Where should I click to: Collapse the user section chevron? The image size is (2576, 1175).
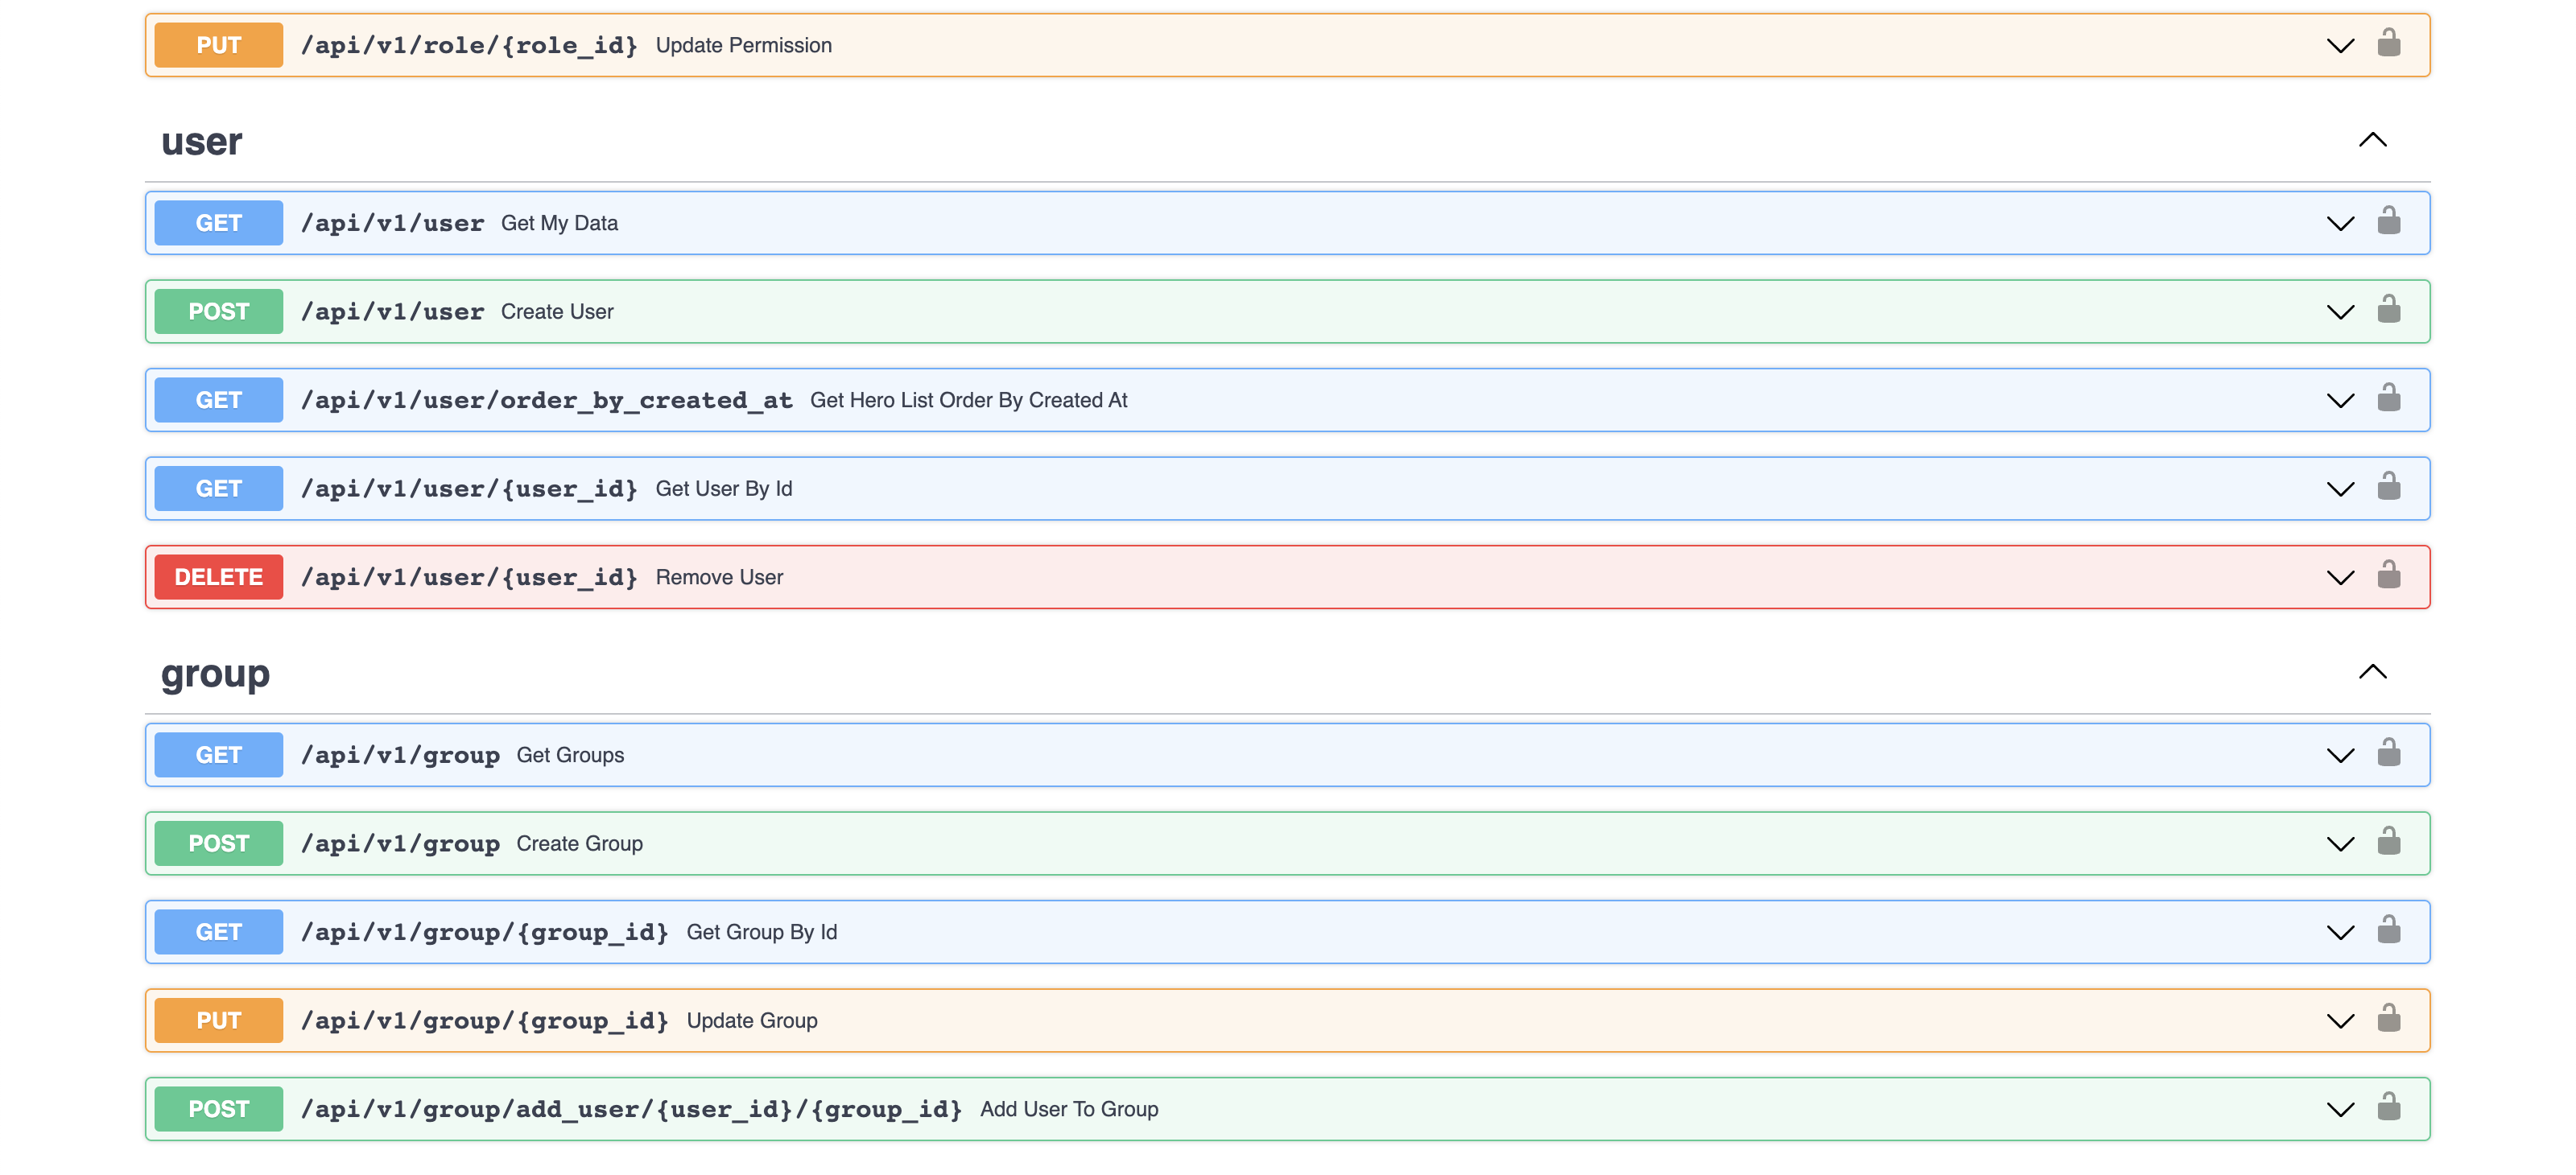pyautogui.click(x=2372, y=140)
